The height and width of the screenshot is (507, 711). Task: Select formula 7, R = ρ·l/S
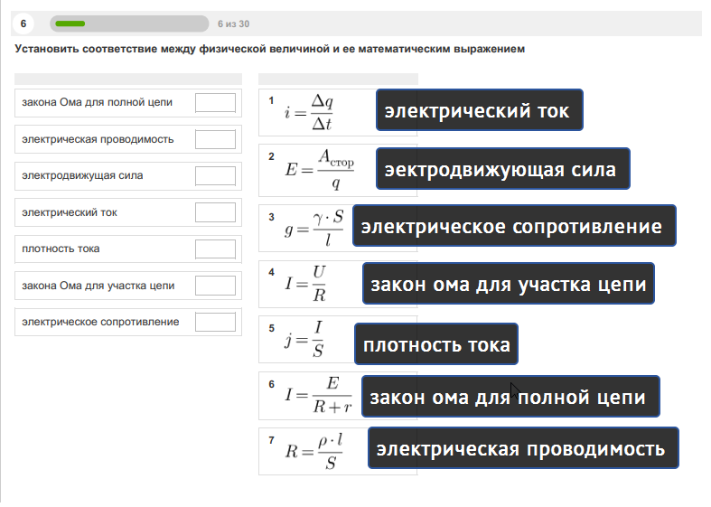click(313, 451)
